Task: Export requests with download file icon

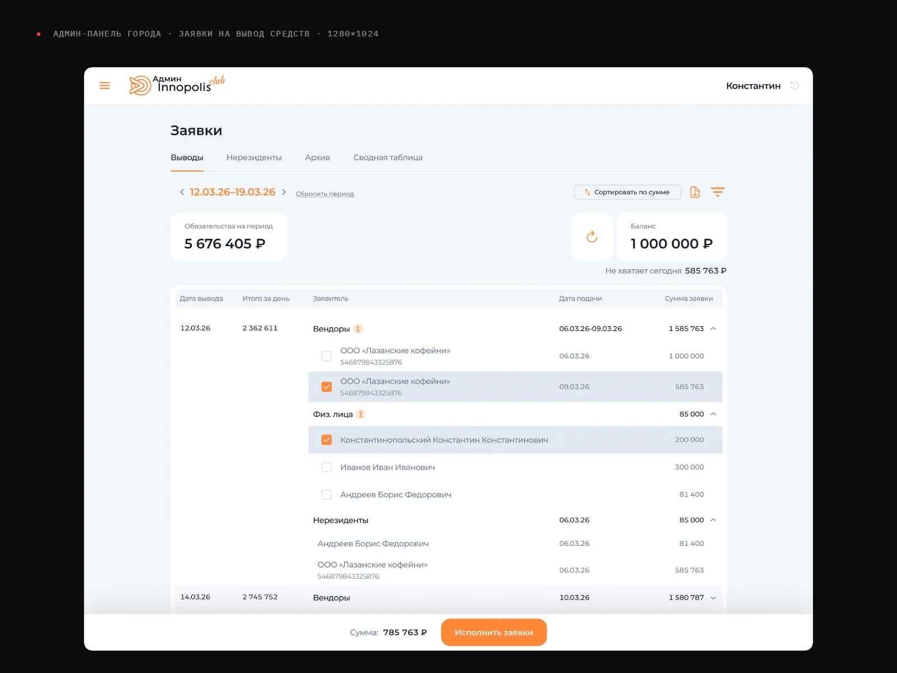Action: coord(695,192)
